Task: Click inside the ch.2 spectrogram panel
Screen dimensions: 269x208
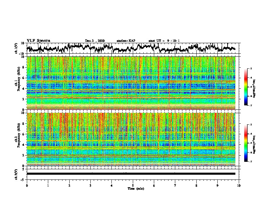Action: (131, 139)
